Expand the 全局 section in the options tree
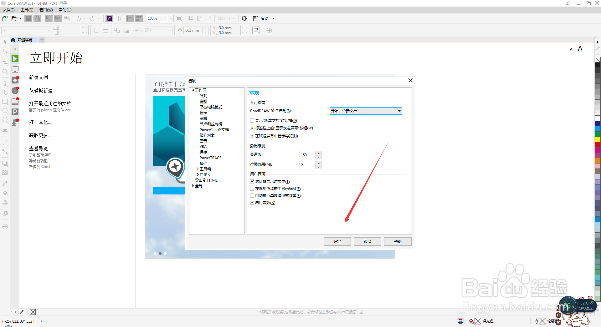Viewport: 601px width, 327px height. 193,186
